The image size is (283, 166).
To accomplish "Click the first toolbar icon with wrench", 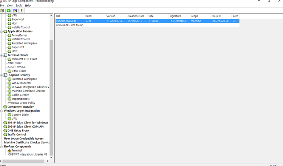I will click(x=2, y=11).
